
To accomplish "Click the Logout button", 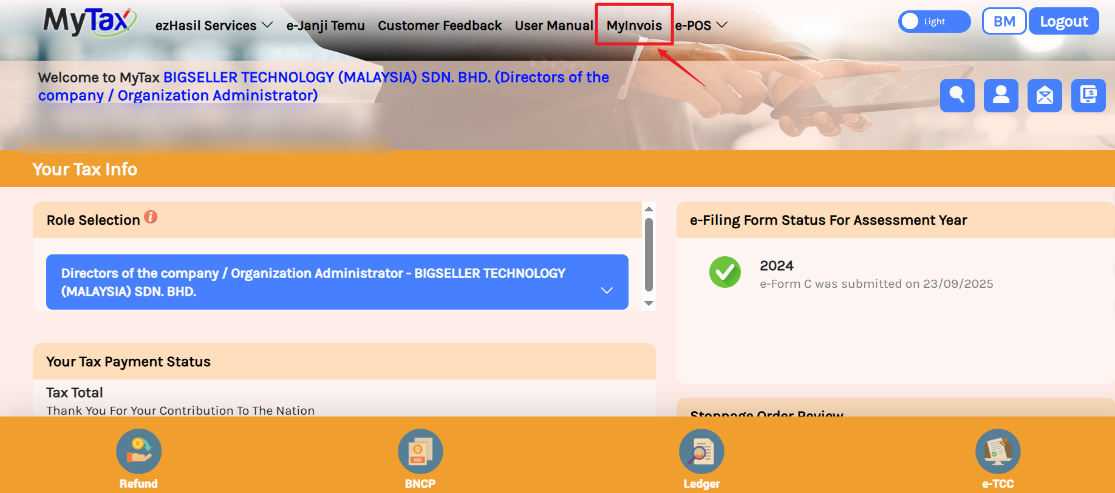I will 1064,21.
